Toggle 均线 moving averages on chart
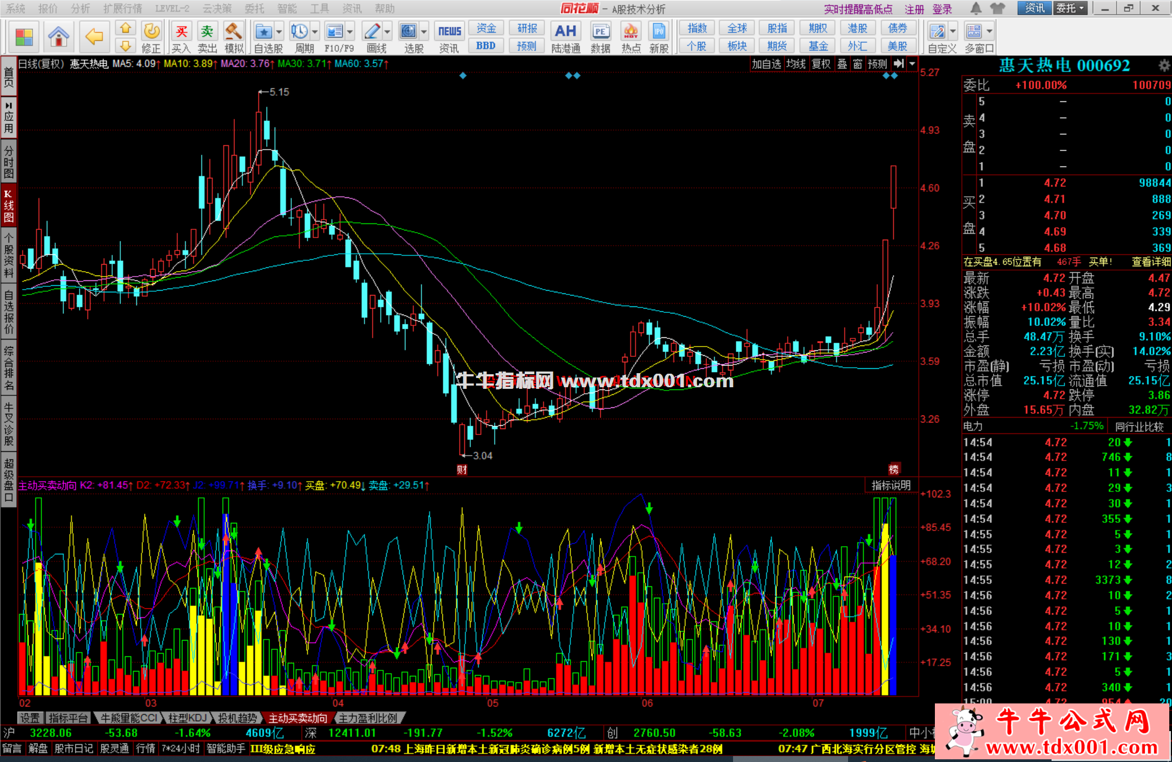 tap(796, 64)
